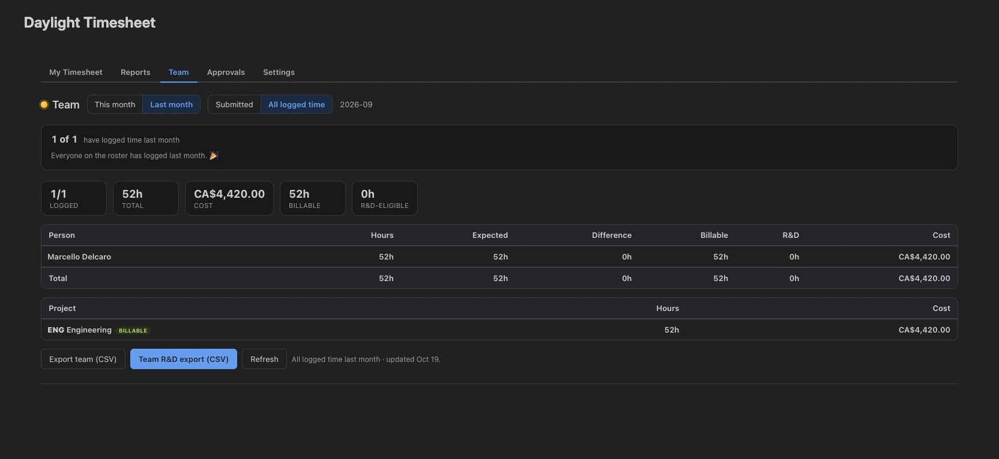Open the My Timesheet tab

pos(76,72)
